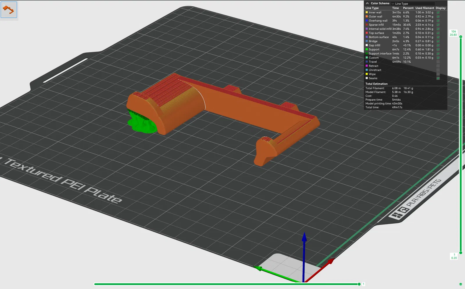This screenshot has height=289, width=465.
Task: Click the Sparse infill "30.6%" value
Action: pyautogui.click(x=407, y=25)
